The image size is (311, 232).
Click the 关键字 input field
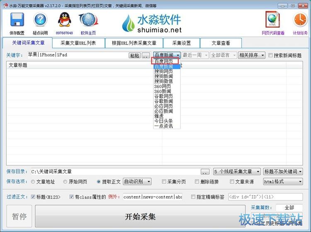[x=78, y=55]
